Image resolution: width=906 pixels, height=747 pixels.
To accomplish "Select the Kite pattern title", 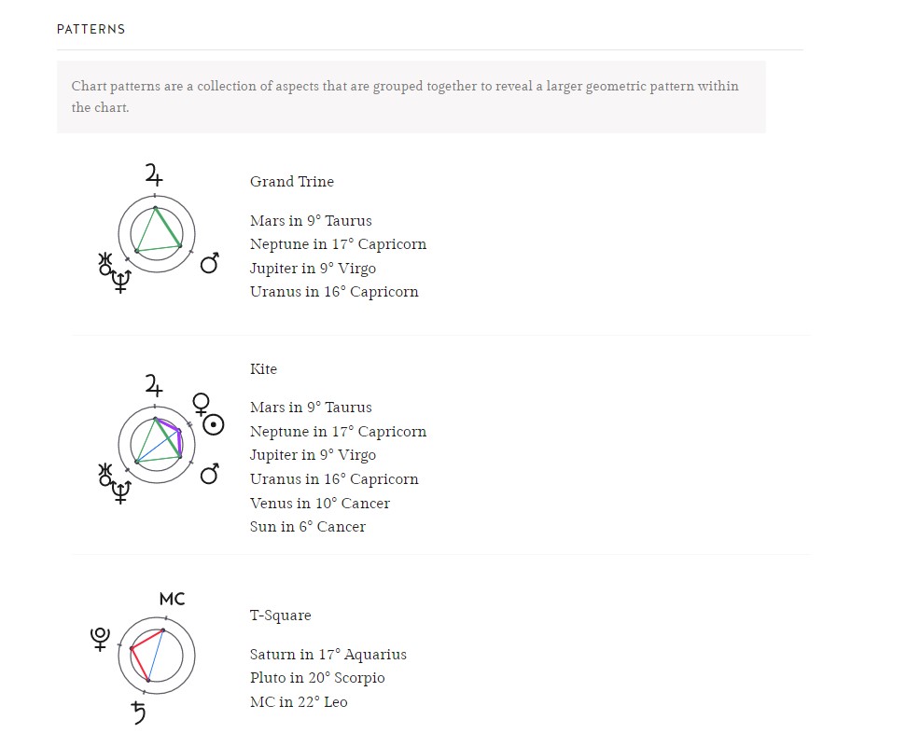I will point(263,368).
